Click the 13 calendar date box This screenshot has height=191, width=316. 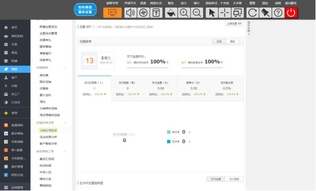click(89, 61)
